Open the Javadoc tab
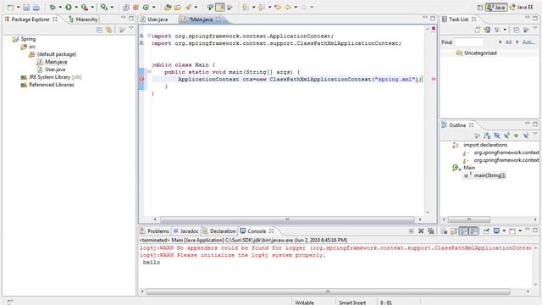Image resolution: width=542 pixels, height=305 pixels. tap(186, 231)
